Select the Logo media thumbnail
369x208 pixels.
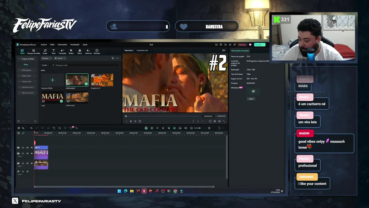(52, 98)
